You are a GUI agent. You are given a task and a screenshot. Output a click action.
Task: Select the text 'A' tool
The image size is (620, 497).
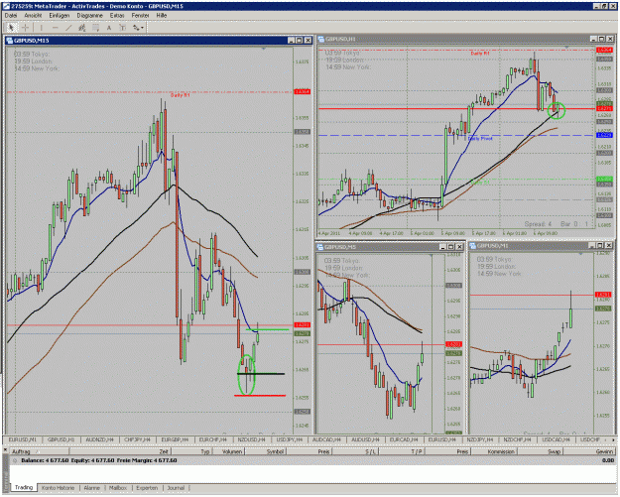point(109,28)
